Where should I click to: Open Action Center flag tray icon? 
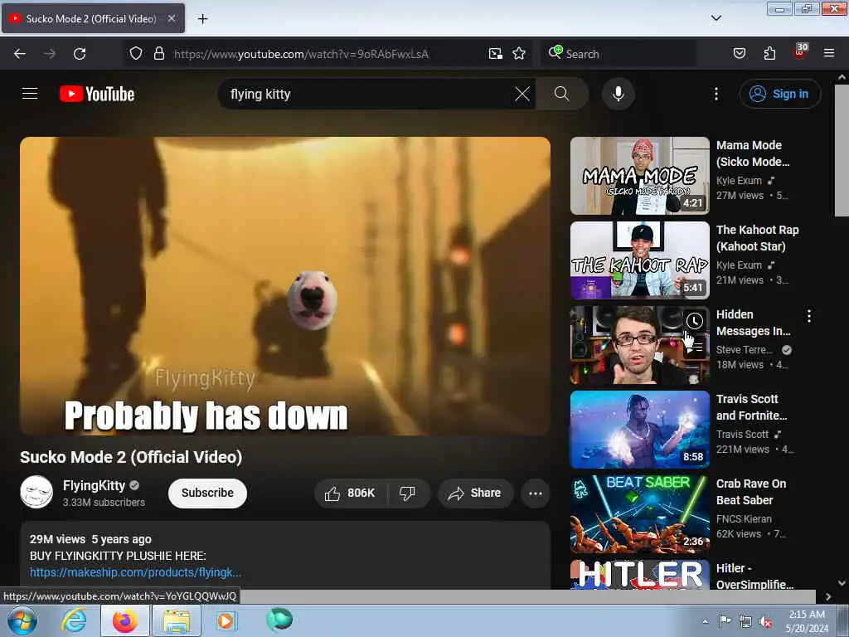[725, 621]
